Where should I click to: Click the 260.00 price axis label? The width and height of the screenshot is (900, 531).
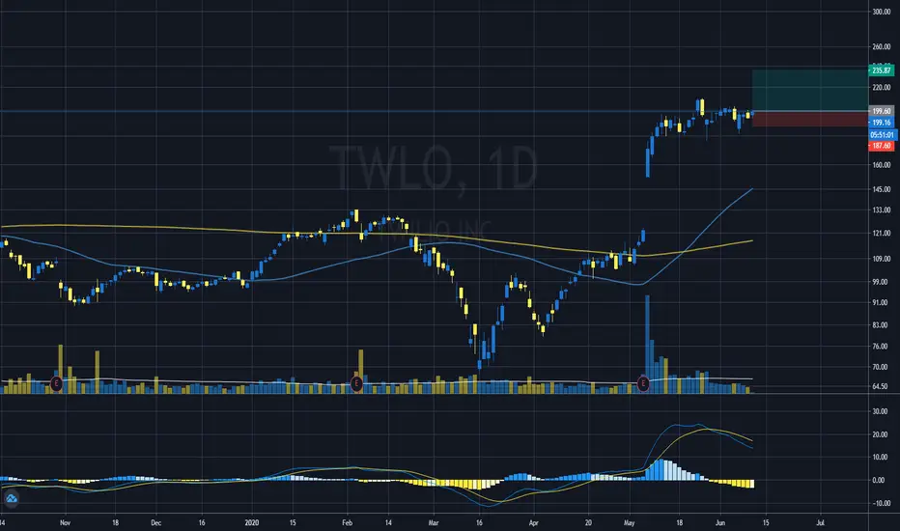point(881,47)
